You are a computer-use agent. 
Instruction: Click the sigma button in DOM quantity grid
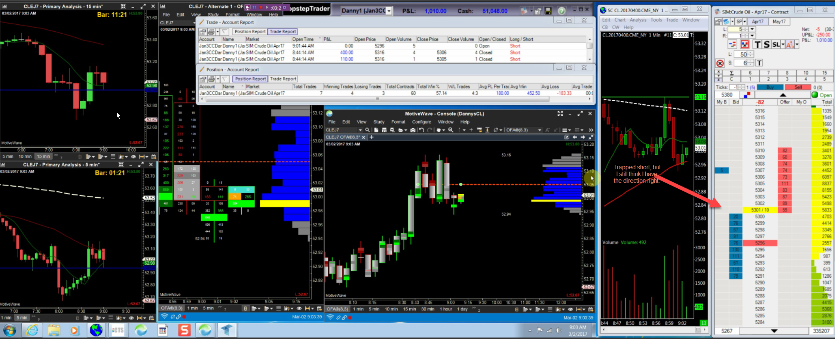pyautogui.click(x=731, y=73)
